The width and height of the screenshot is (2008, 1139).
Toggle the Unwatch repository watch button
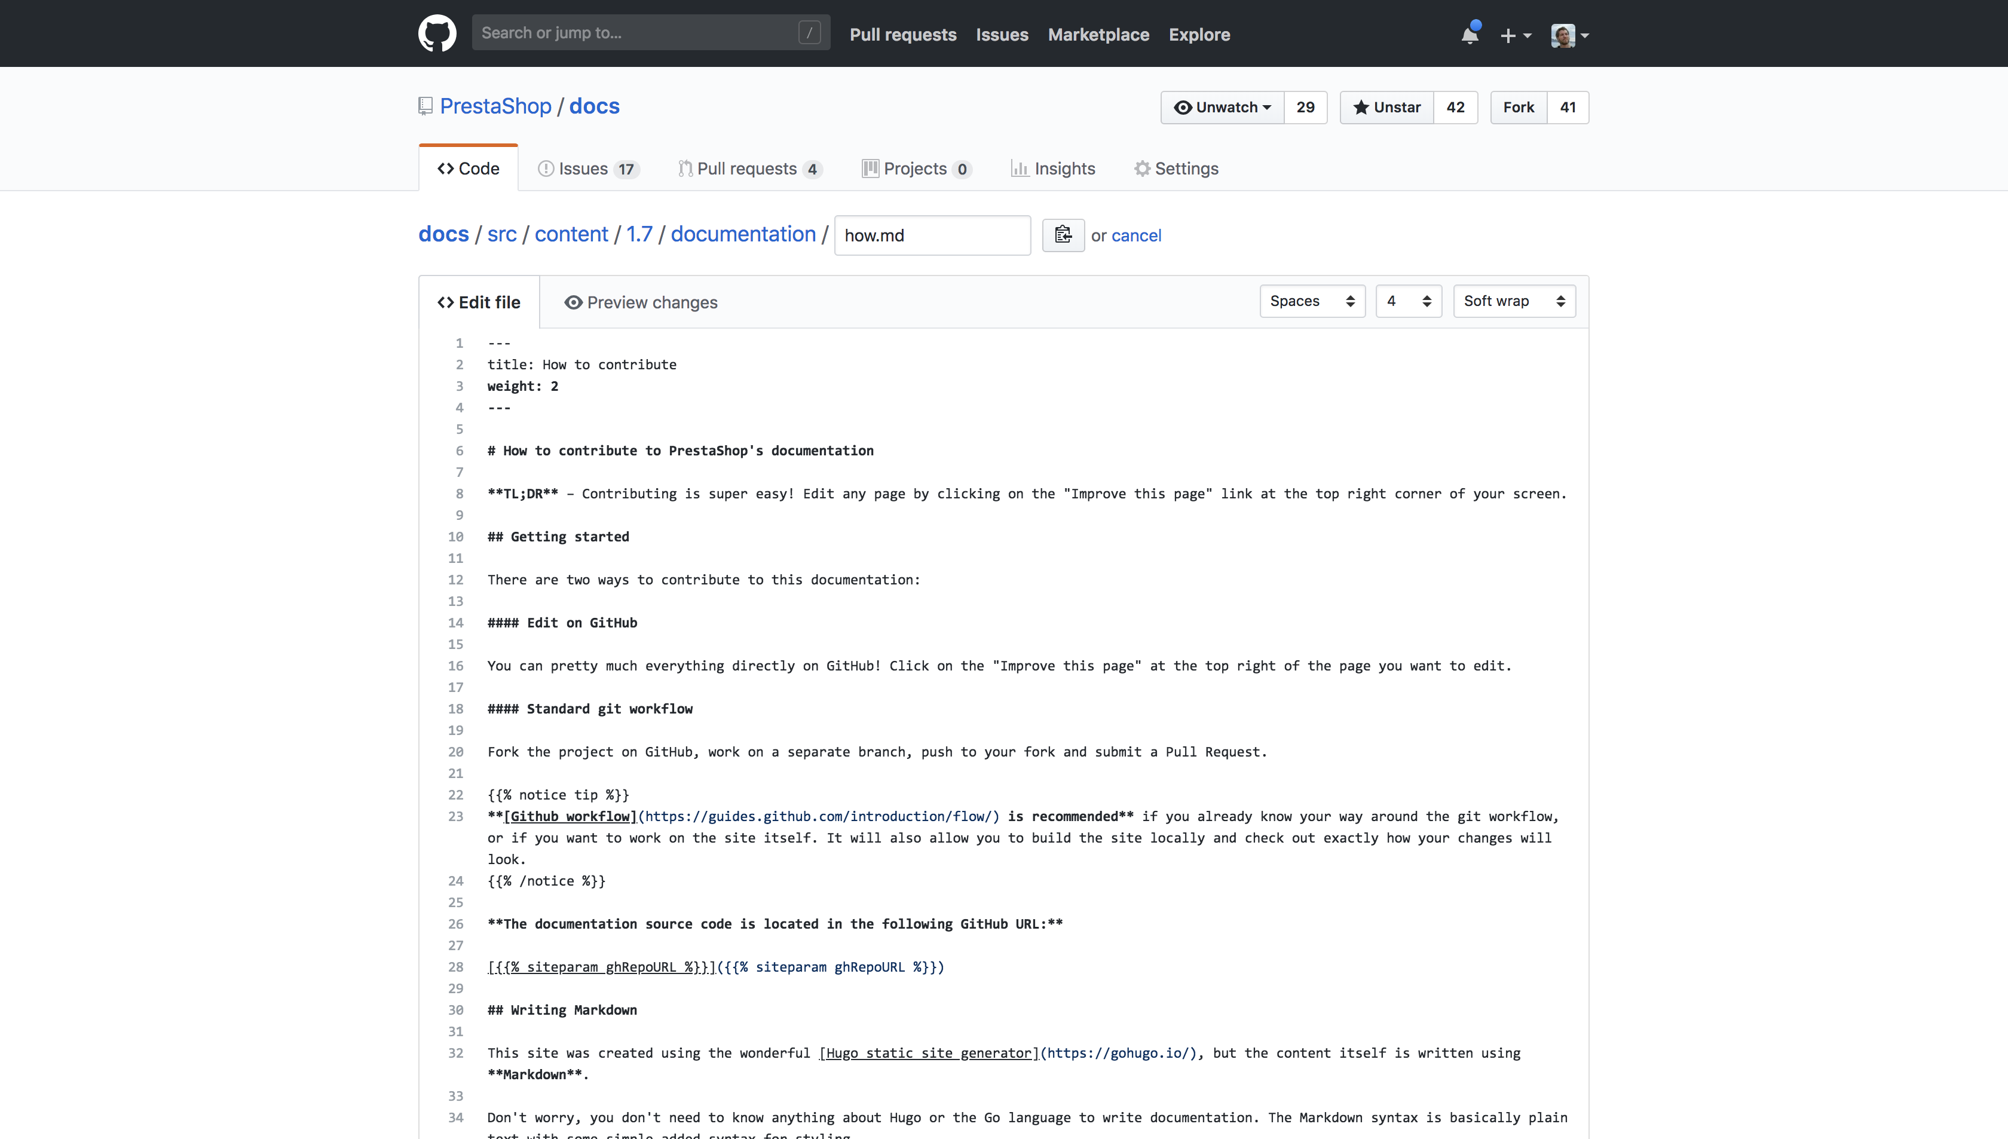[x=1220, y=106]
